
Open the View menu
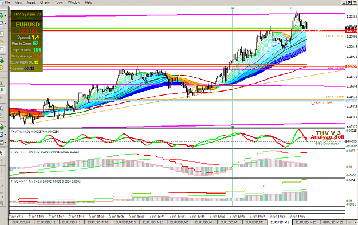click(18, 2)
